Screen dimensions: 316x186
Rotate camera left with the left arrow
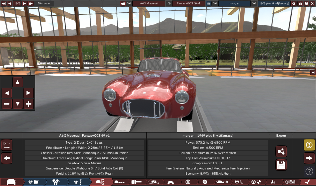pos(7,93)
